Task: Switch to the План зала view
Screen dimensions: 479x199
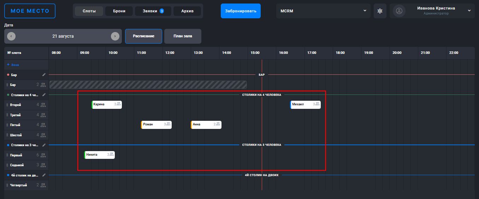Action: tap(183, 36)
